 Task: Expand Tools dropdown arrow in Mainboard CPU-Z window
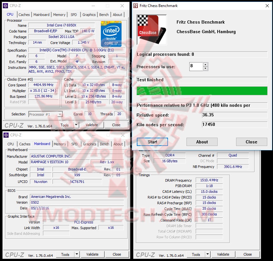(x=77, y=254)
